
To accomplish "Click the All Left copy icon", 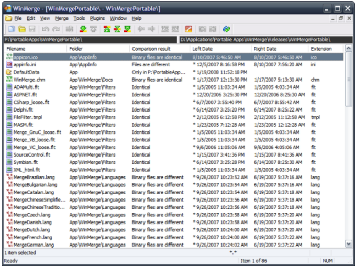I will 175,29.
